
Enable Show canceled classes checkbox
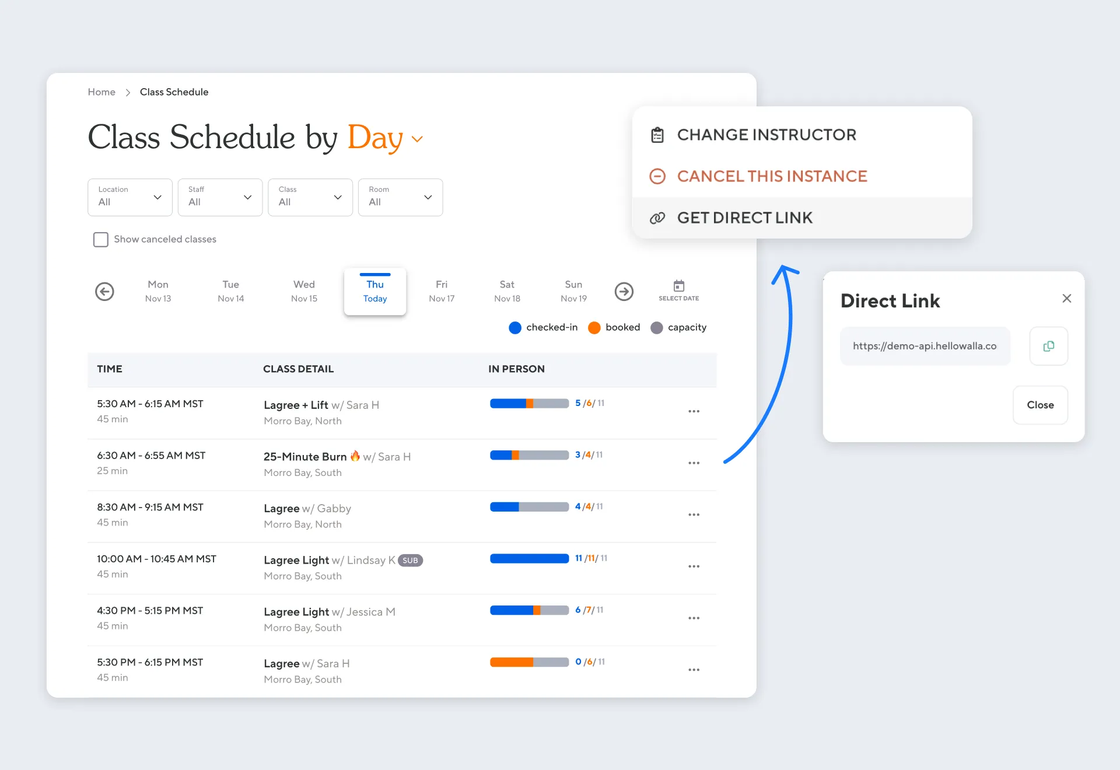pyautogui.click(x=101, y=240)
